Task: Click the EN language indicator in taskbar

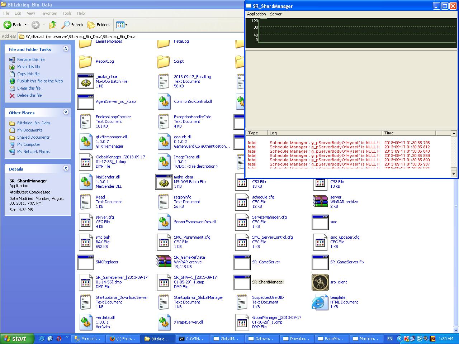Action: pyautogui.click(x=390, y=339)
